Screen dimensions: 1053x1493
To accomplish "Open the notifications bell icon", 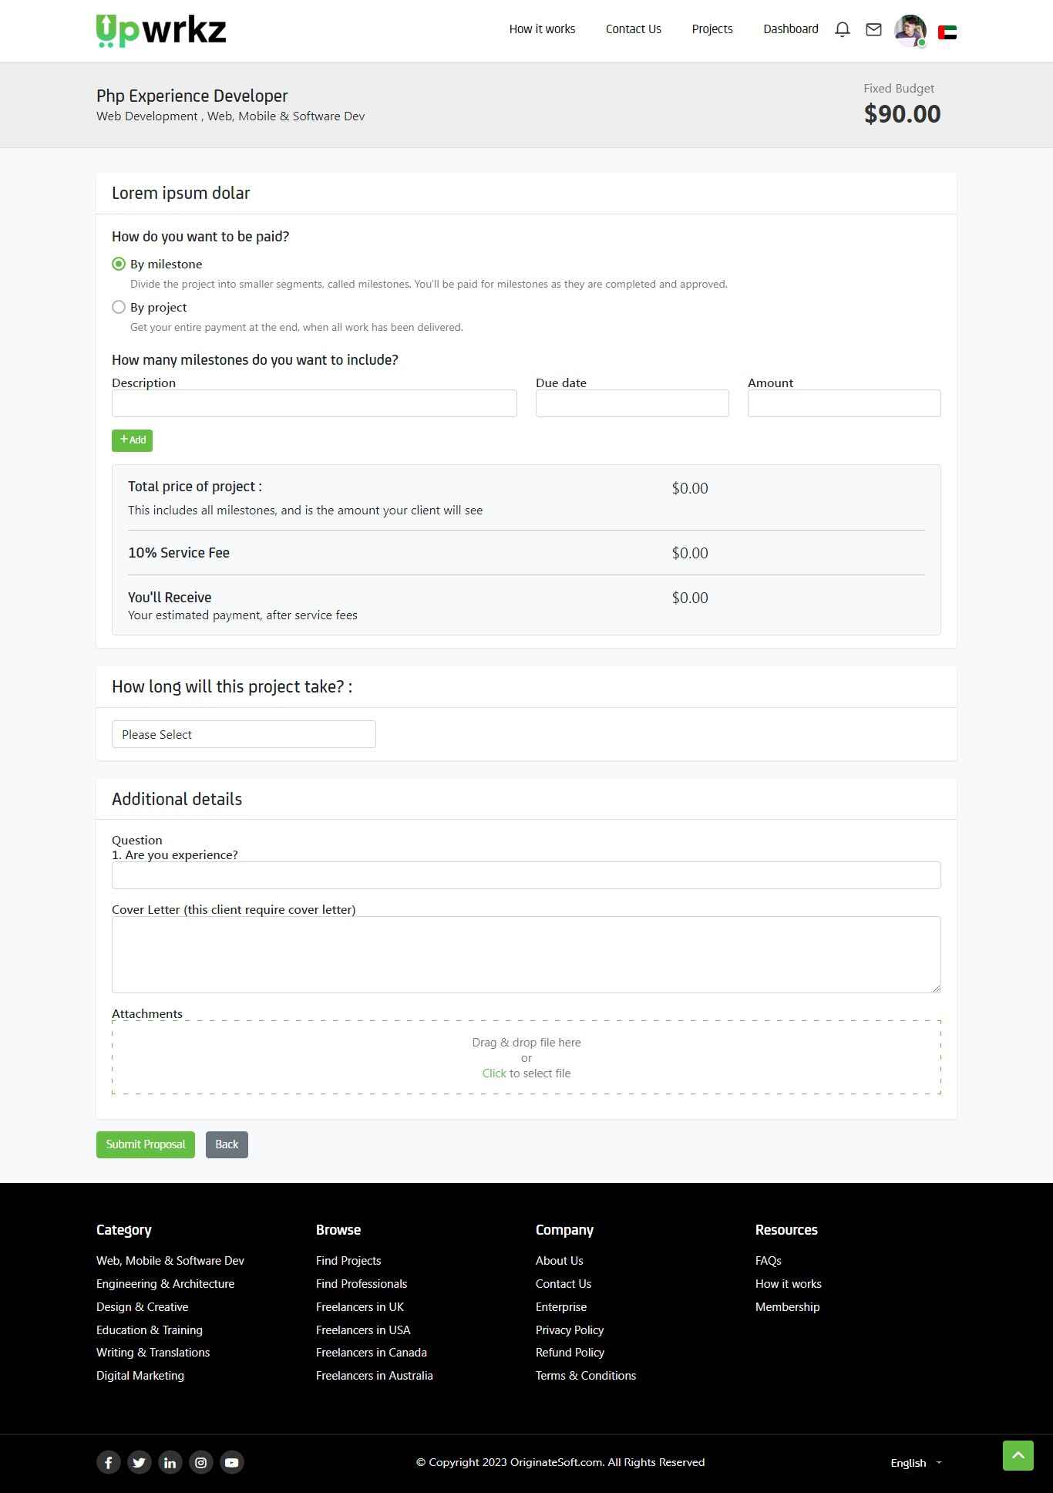I will (x=843, y=29).
